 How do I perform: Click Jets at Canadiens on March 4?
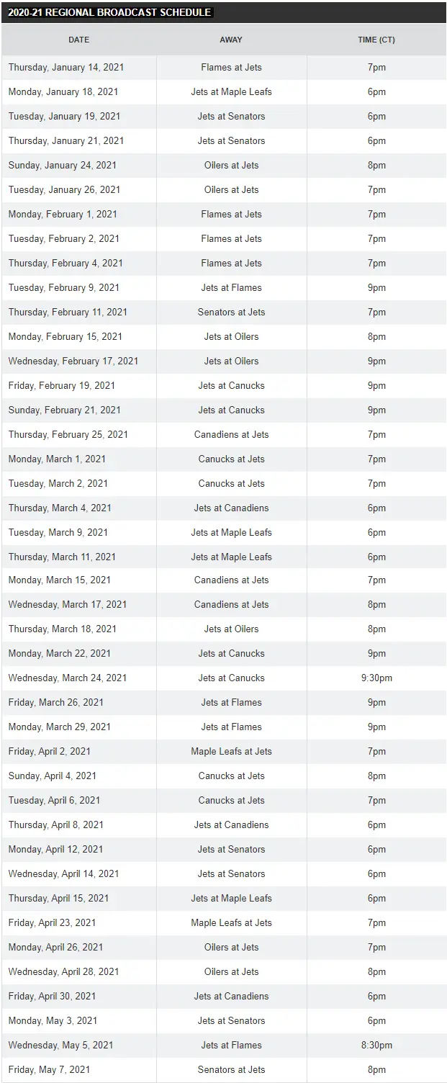pyautogui.click(x=231, y=508)
